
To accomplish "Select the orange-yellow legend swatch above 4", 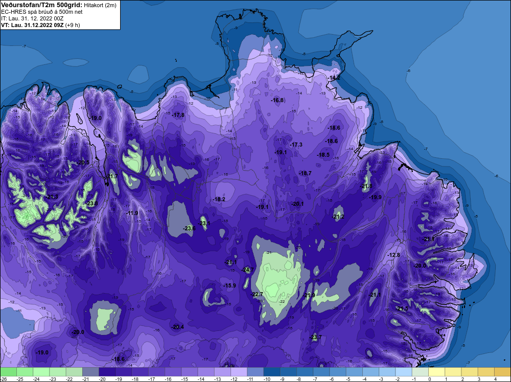I will click(502, 372).
